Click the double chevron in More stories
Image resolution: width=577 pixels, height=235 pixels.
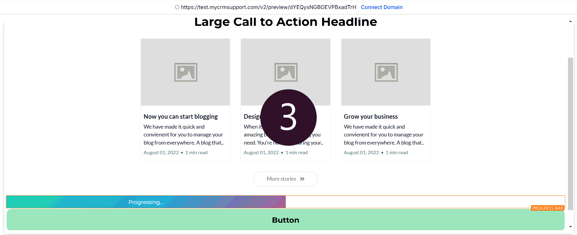coord(302,179)
